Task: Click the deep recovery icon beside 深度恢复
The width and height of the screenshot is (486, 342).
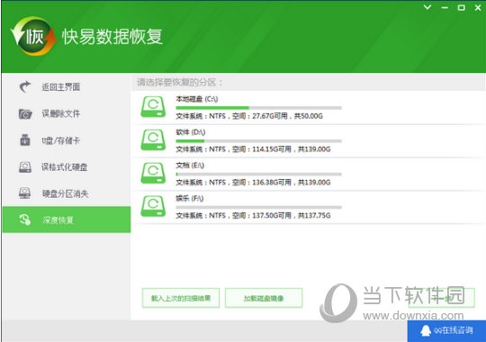Action: click(25, 220)
